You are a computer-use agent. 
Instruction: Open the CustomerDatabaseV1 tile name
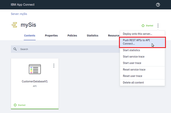(35, 81)
